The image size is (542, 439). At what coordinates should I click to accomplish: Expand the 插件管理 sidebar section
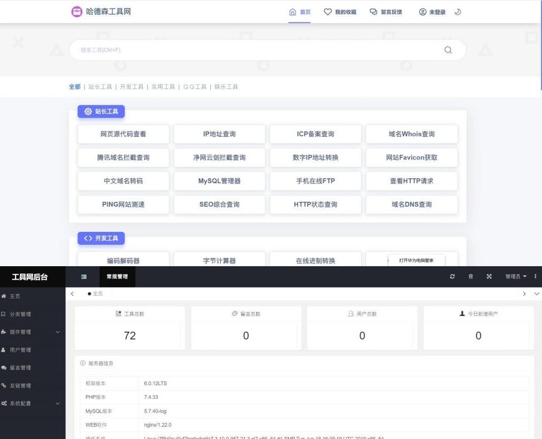(21, 332)
